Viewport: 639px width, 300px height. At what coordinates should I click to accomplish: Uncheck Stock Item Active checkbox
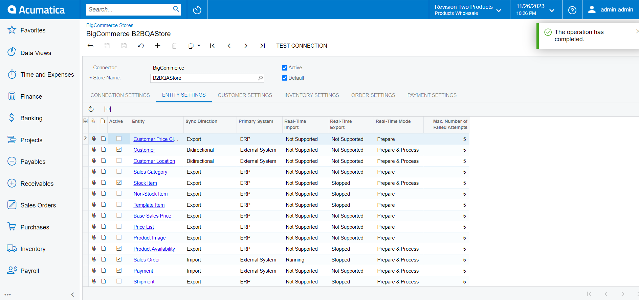tap(119, 182)
